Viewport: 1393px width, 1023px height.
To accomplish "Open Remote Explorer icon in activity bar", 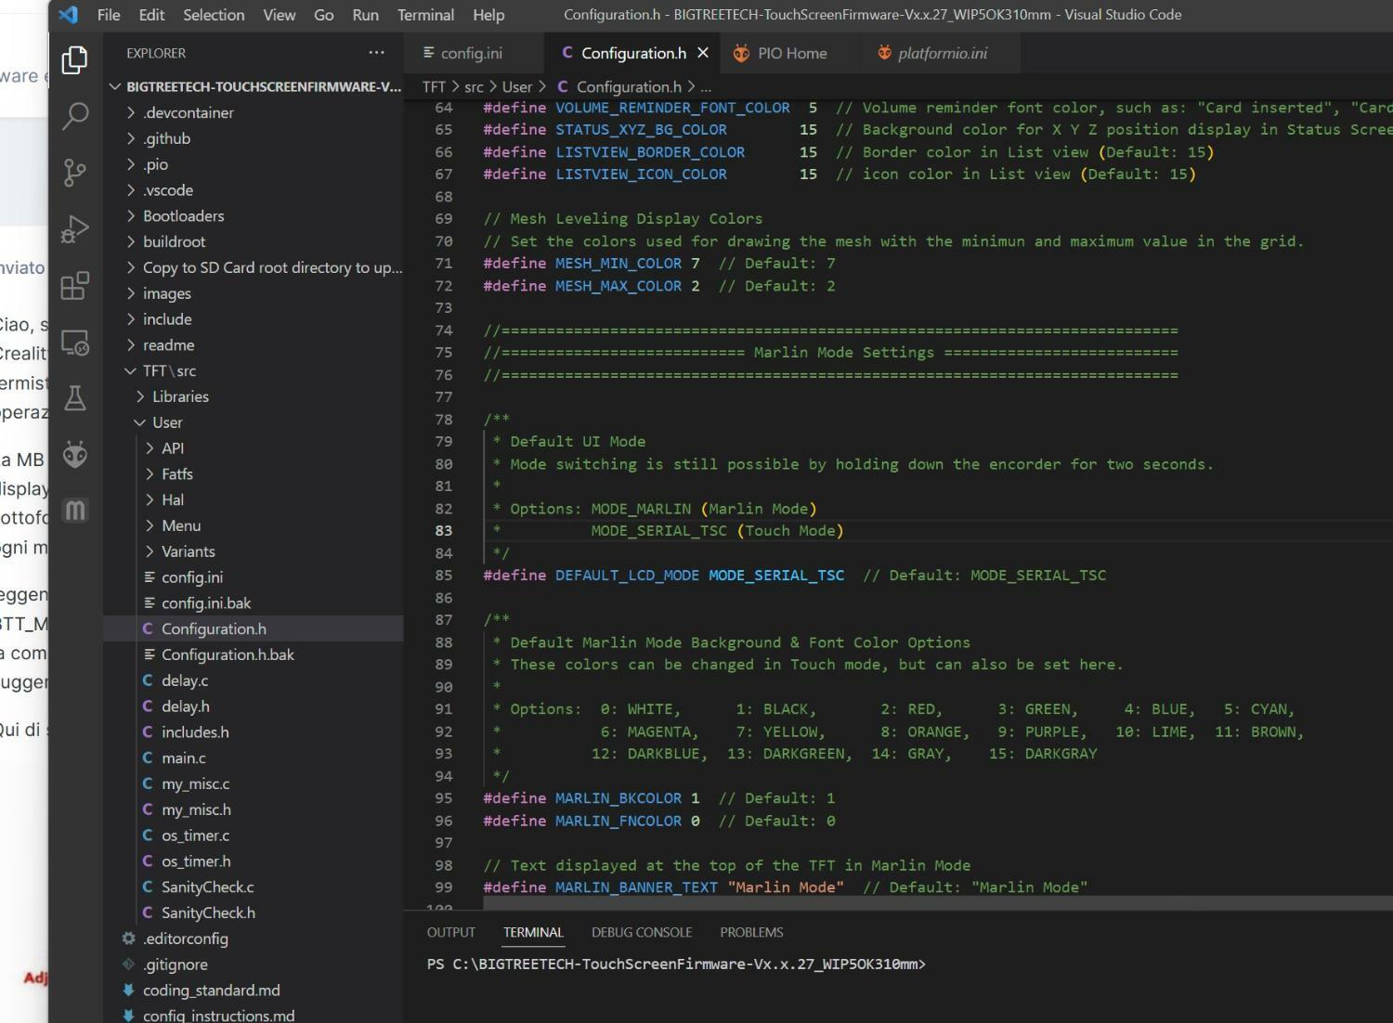I will click(x=74, y=343).
